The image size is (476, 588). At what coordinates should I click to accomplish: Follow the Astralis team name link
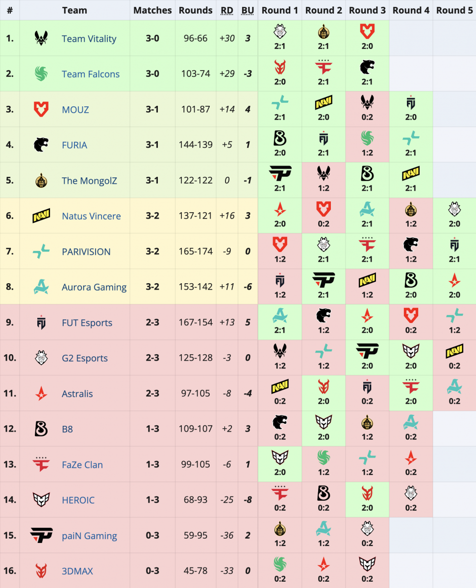coord(77,393)
